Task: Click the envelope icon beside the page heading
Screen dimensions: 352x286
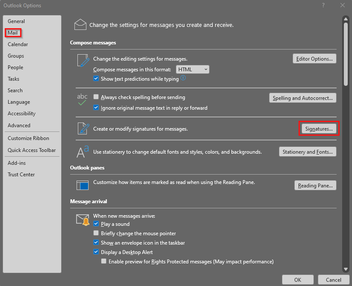Action: pyautogui.click(x=80, y=24)
